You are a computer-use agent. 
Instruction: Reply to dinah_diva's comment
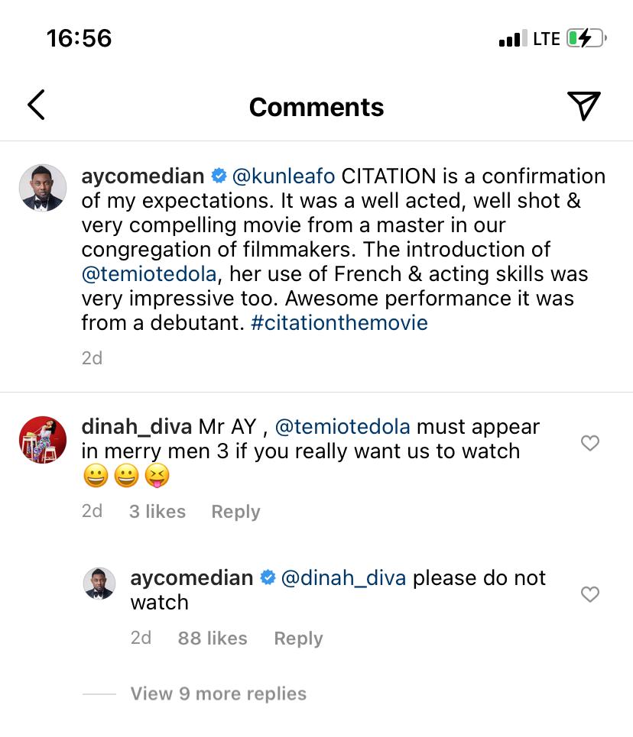coord(235,512)
